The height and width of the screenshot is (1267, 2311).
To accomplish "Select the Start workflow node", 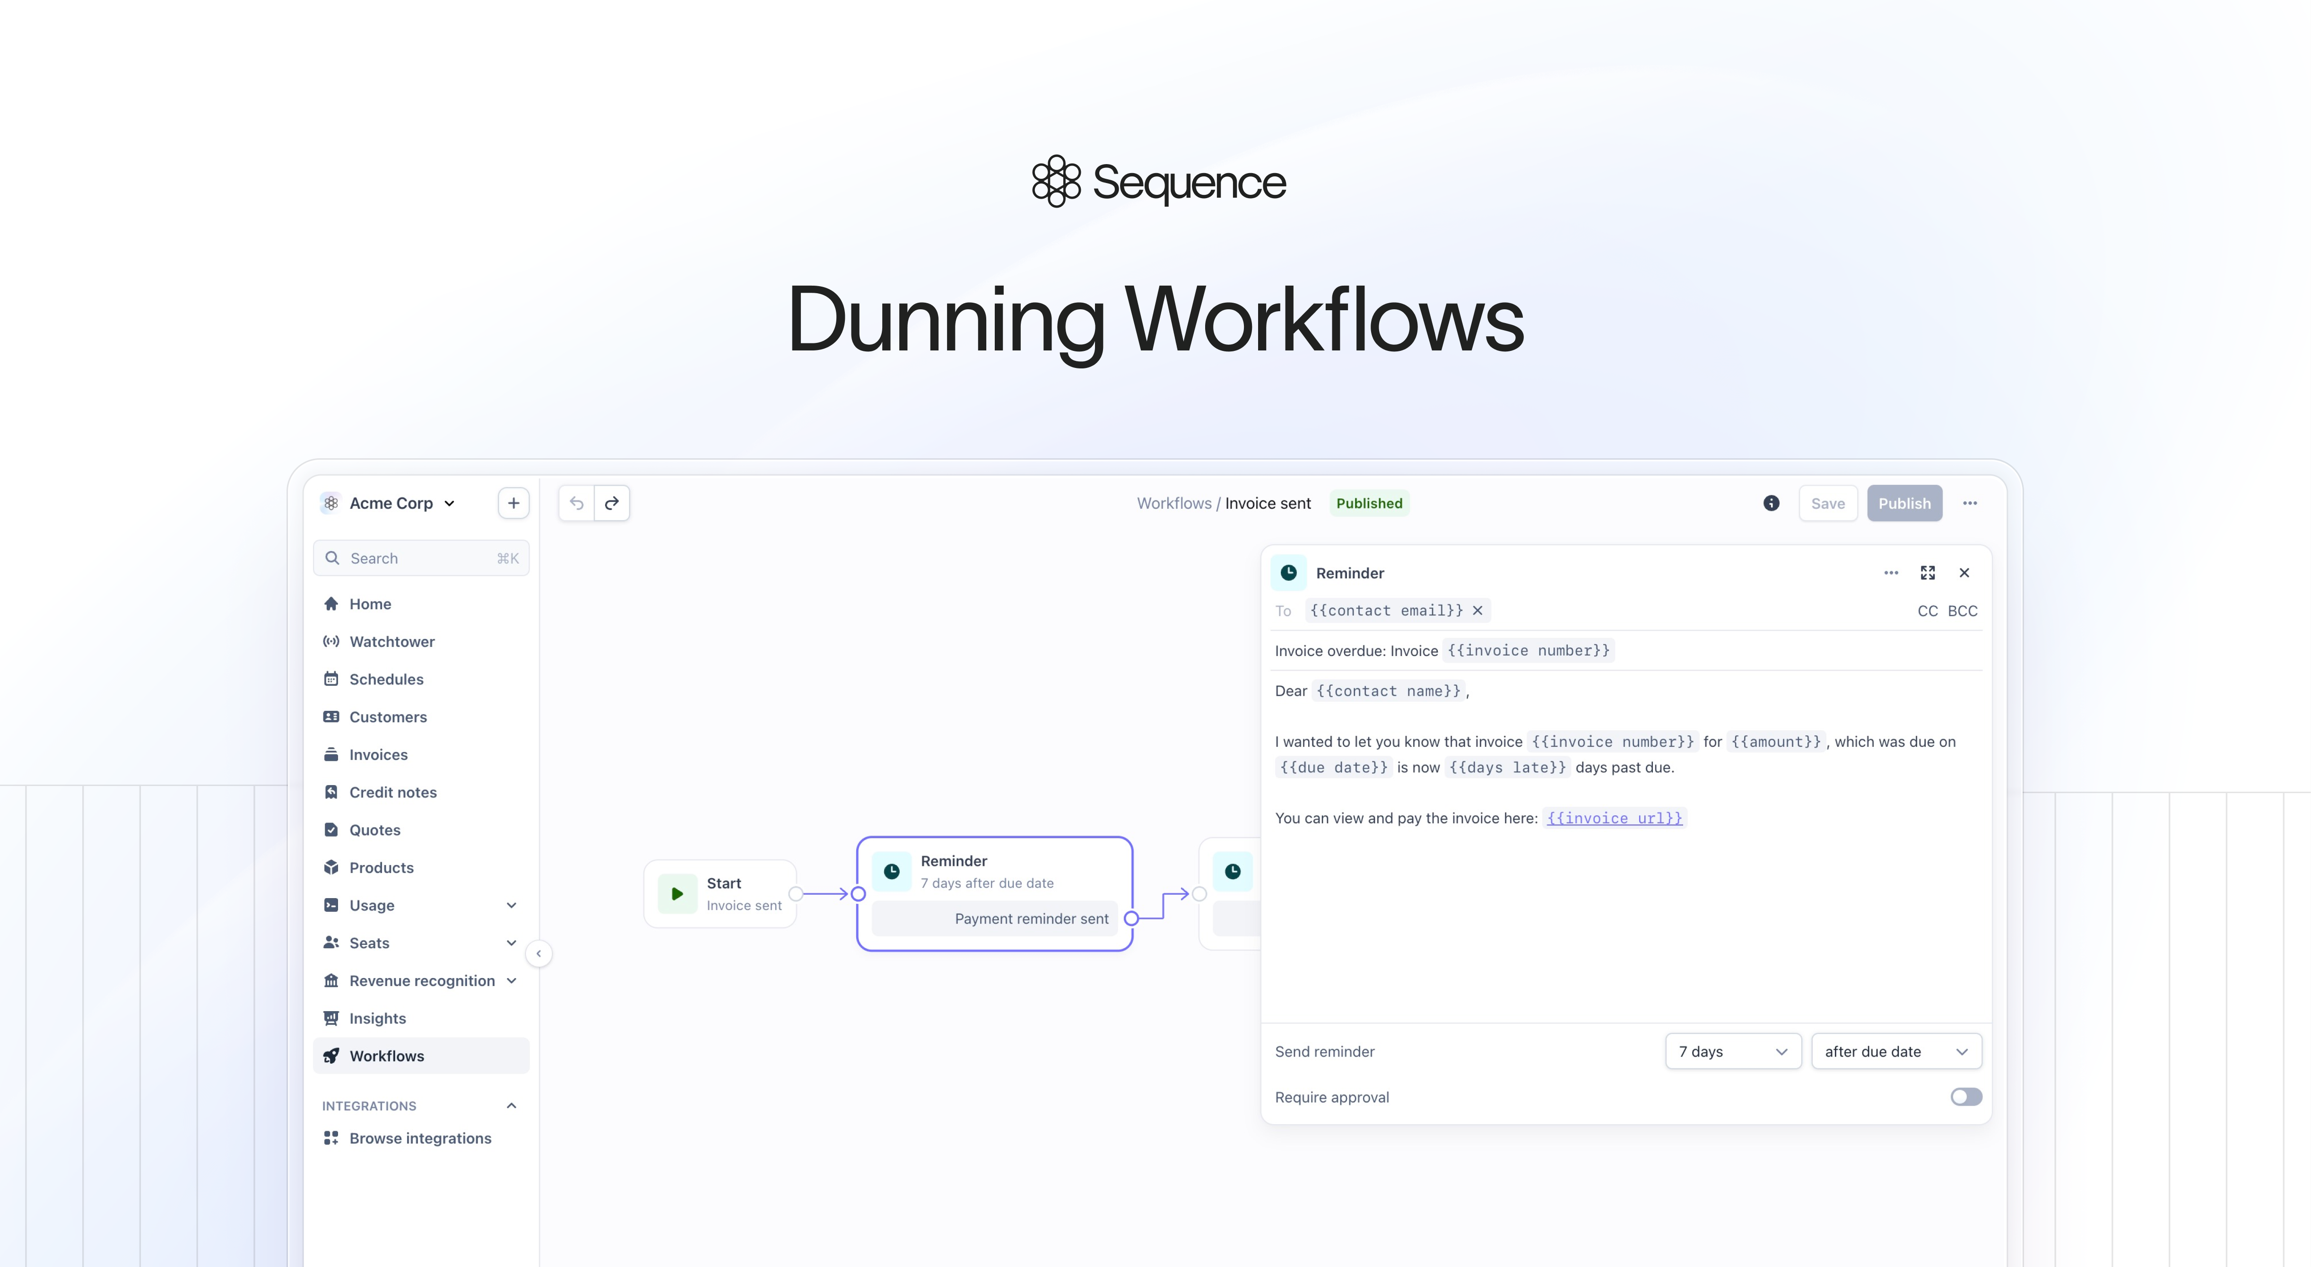I will click(721, 894).
